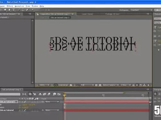The height and width of the screenshot is (120, 161).
Task: Select the Brush tool in toolbar
Action: coord(19,10)
